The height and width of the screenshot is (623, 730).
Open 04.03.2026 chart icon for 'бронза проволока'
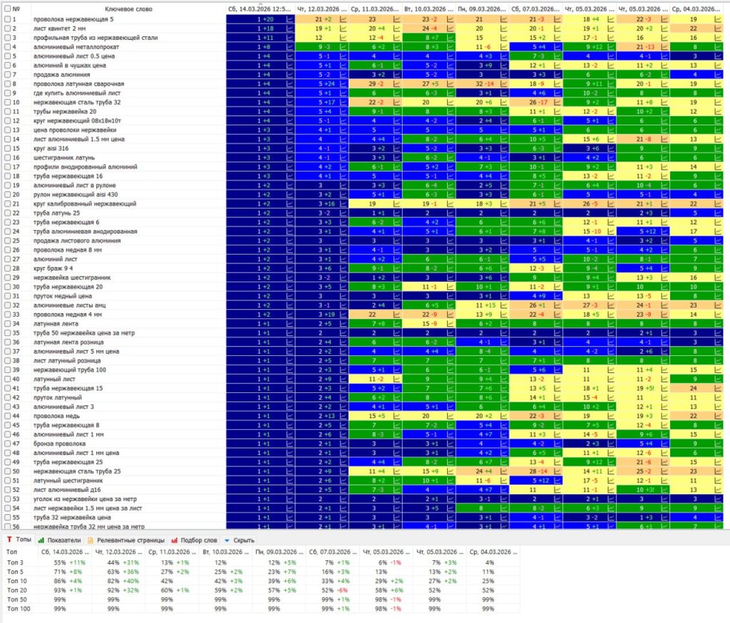717,444
